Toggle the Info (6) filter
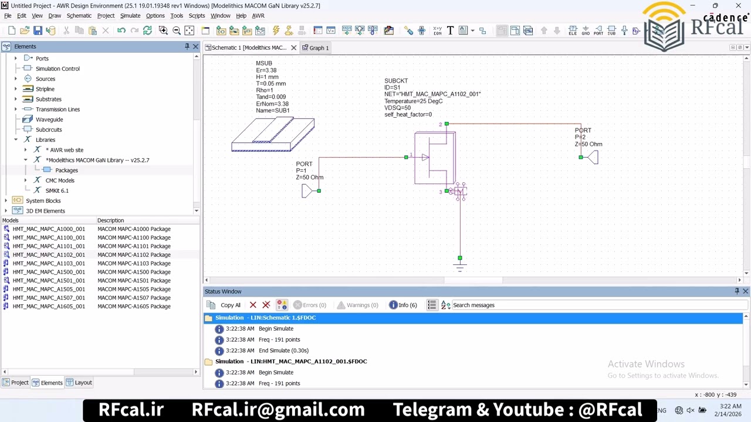 tap(403, 305)
